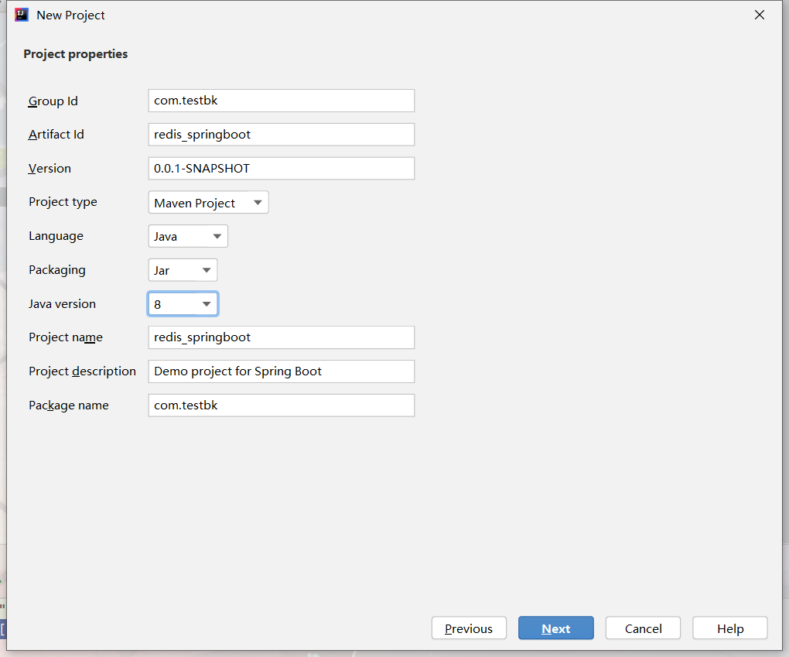This screenshot has height=657, width=789.
Task: Open the Project type dropdown
Action: point(208,203)
